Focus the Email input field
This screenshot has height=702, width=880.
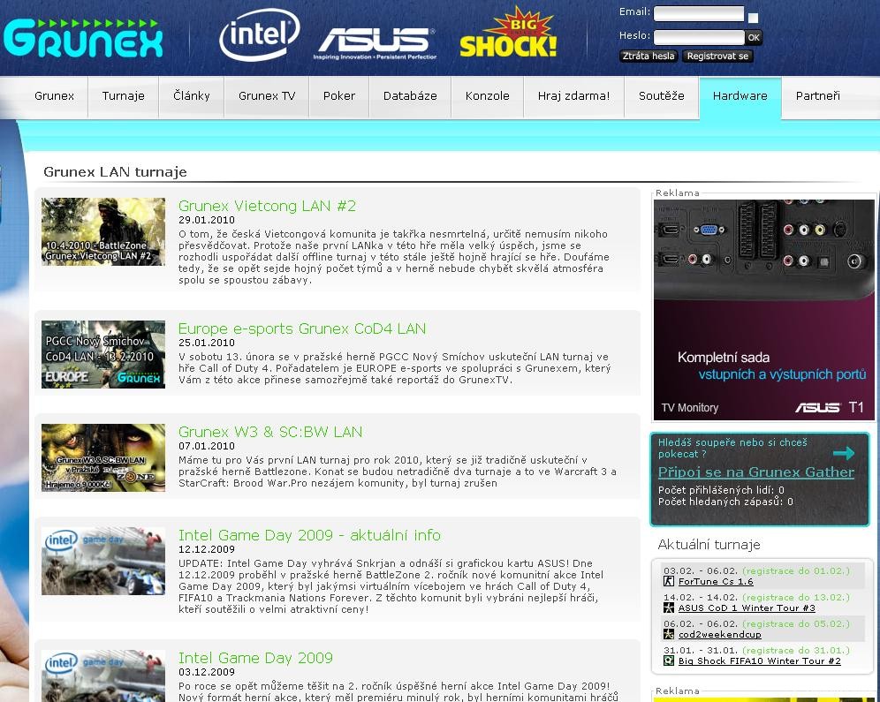pos(699,13)
